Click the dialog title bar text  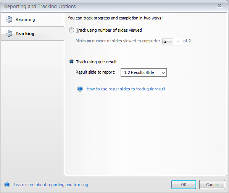pyautogui.click(x=40, y=6)
